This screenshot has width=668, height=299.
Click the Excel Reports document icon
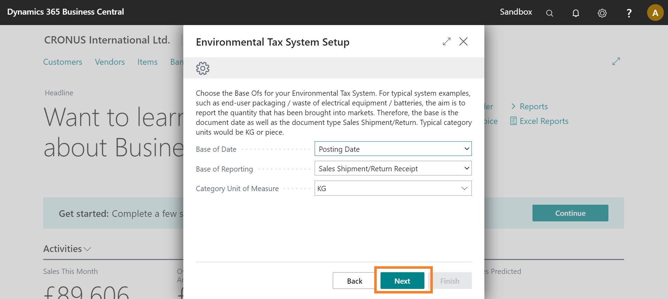pyautogui.click(x=513, y=121)
